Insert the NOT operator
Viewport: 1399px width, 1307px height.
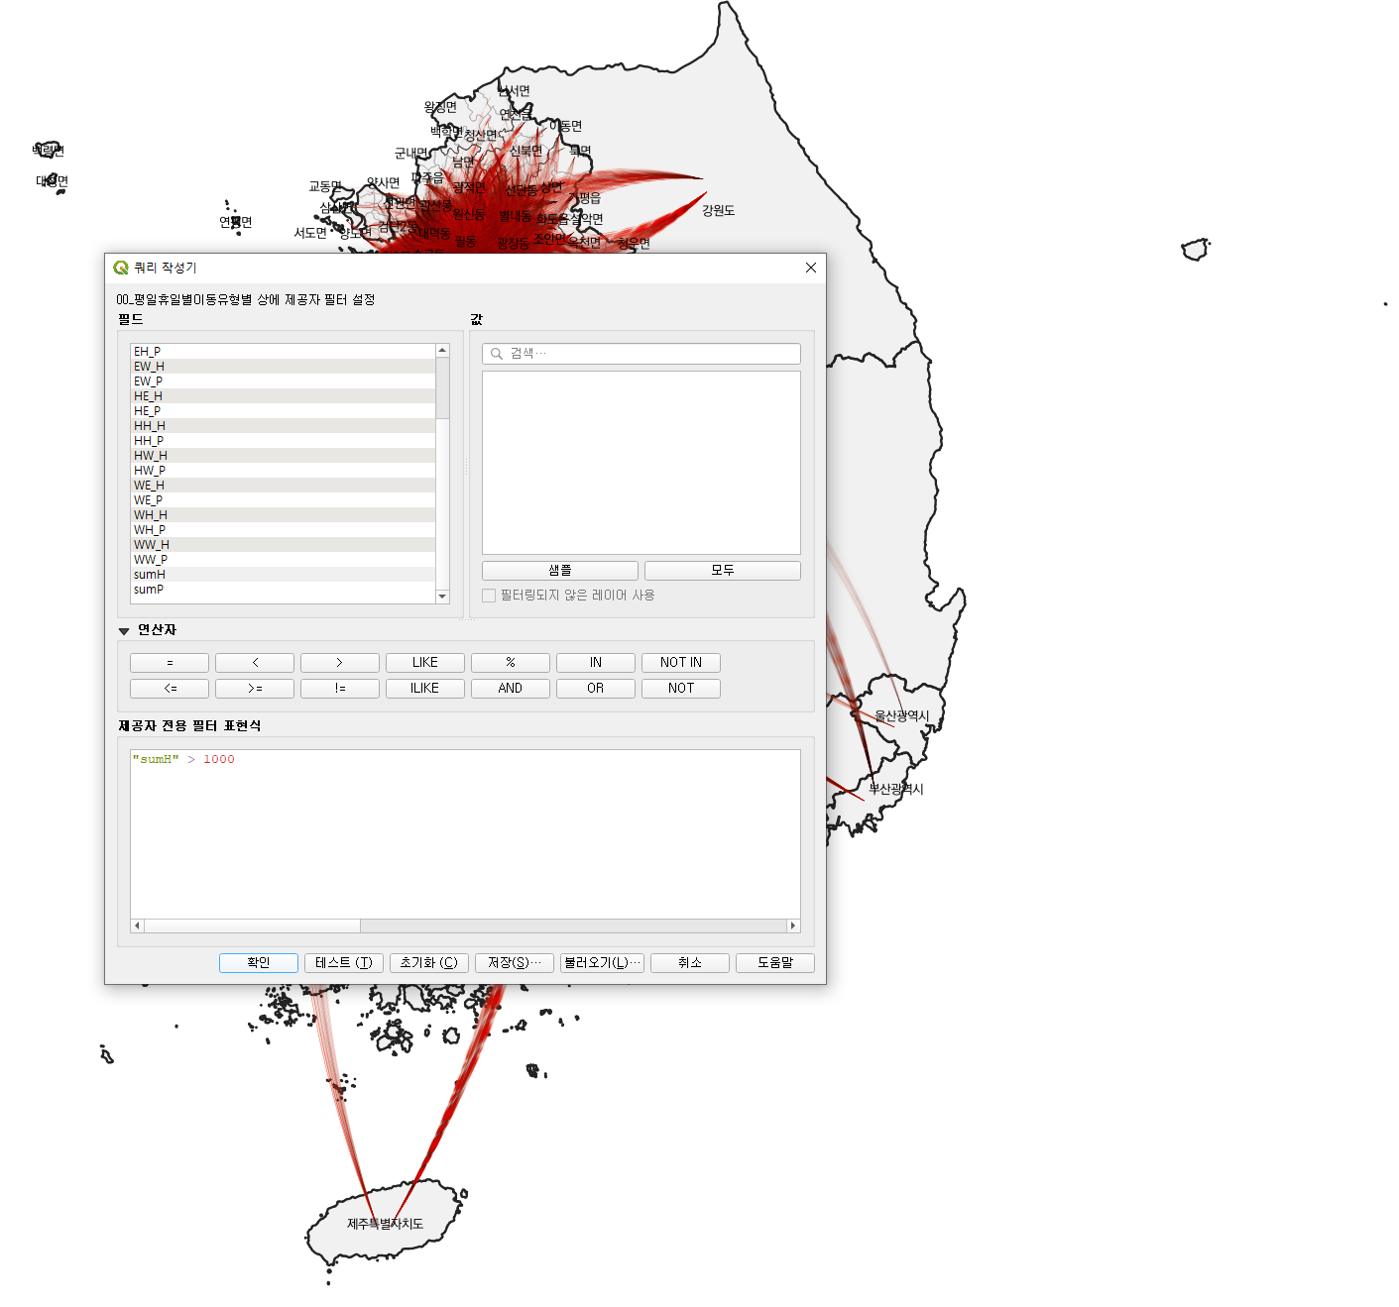(x=681, y=689)
